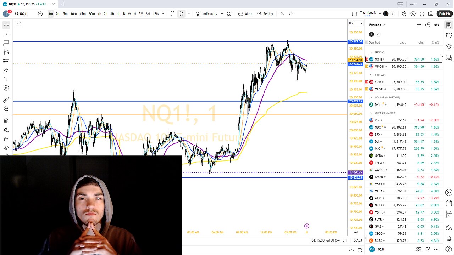Switch to the 1m timeframe

coord(51,14)
